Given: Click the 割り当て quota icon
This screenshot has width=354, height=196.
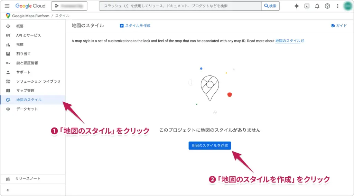Looking at the screenshot, I should 8,54.
